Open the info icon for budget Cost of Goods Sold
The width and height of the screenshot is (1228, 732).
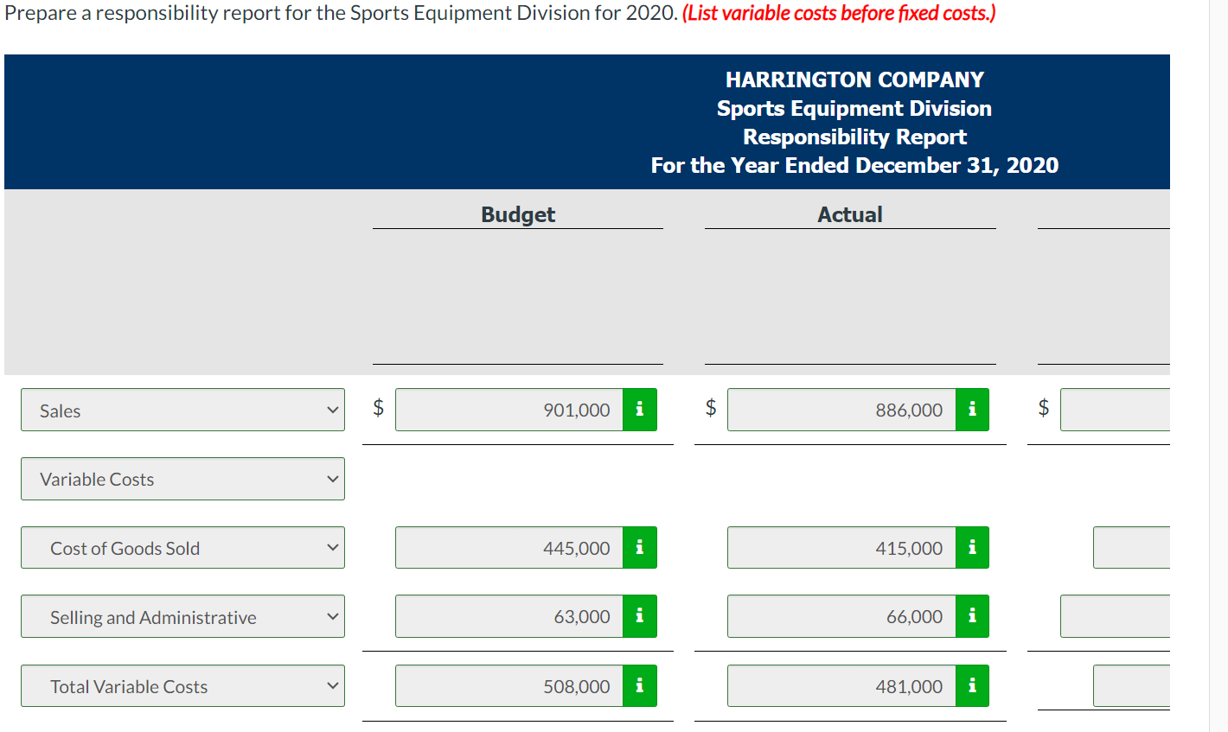(640, 547)
